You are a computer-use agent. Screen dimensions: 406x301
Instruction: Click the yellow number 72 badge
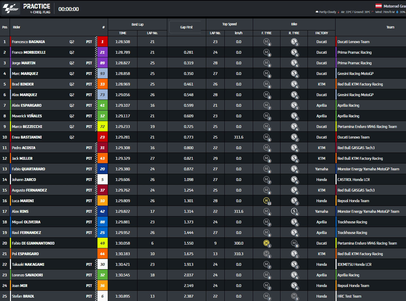click(x=103, y=127)
